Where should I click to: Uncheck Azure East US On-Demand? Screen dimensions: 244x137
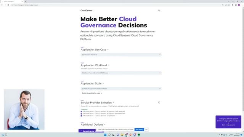coord(81,116)
